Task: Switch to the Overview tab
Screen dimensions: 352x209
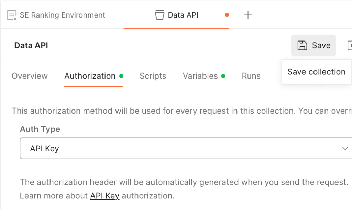Action: tap(30, 76)
